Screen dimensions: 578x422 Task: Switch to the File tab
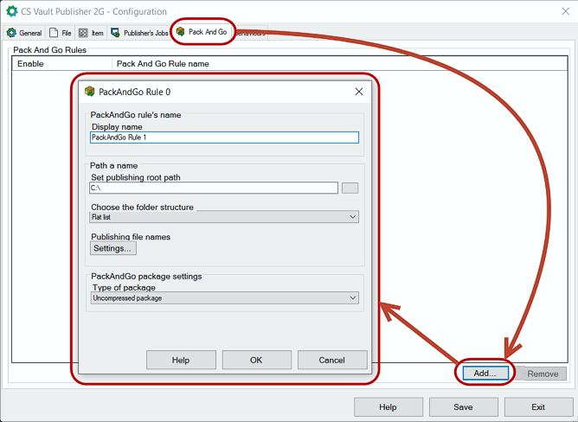[x=61, y=33]
